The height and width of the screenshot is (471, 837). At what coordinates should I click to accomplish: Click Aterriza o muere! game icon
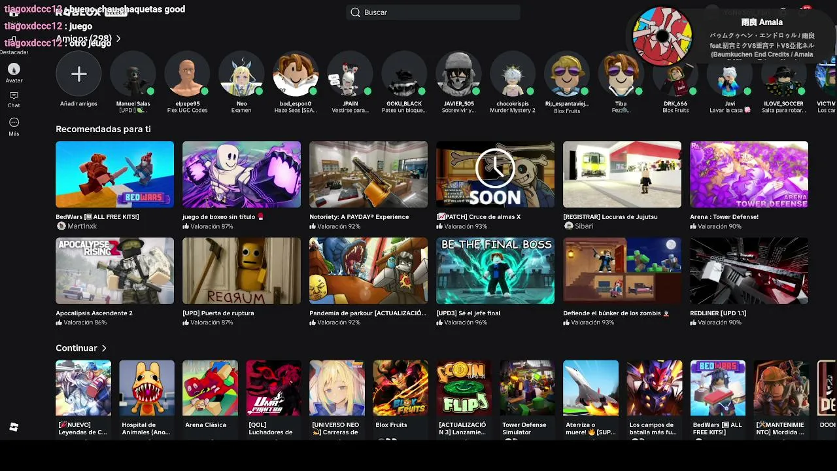[590, 388]
